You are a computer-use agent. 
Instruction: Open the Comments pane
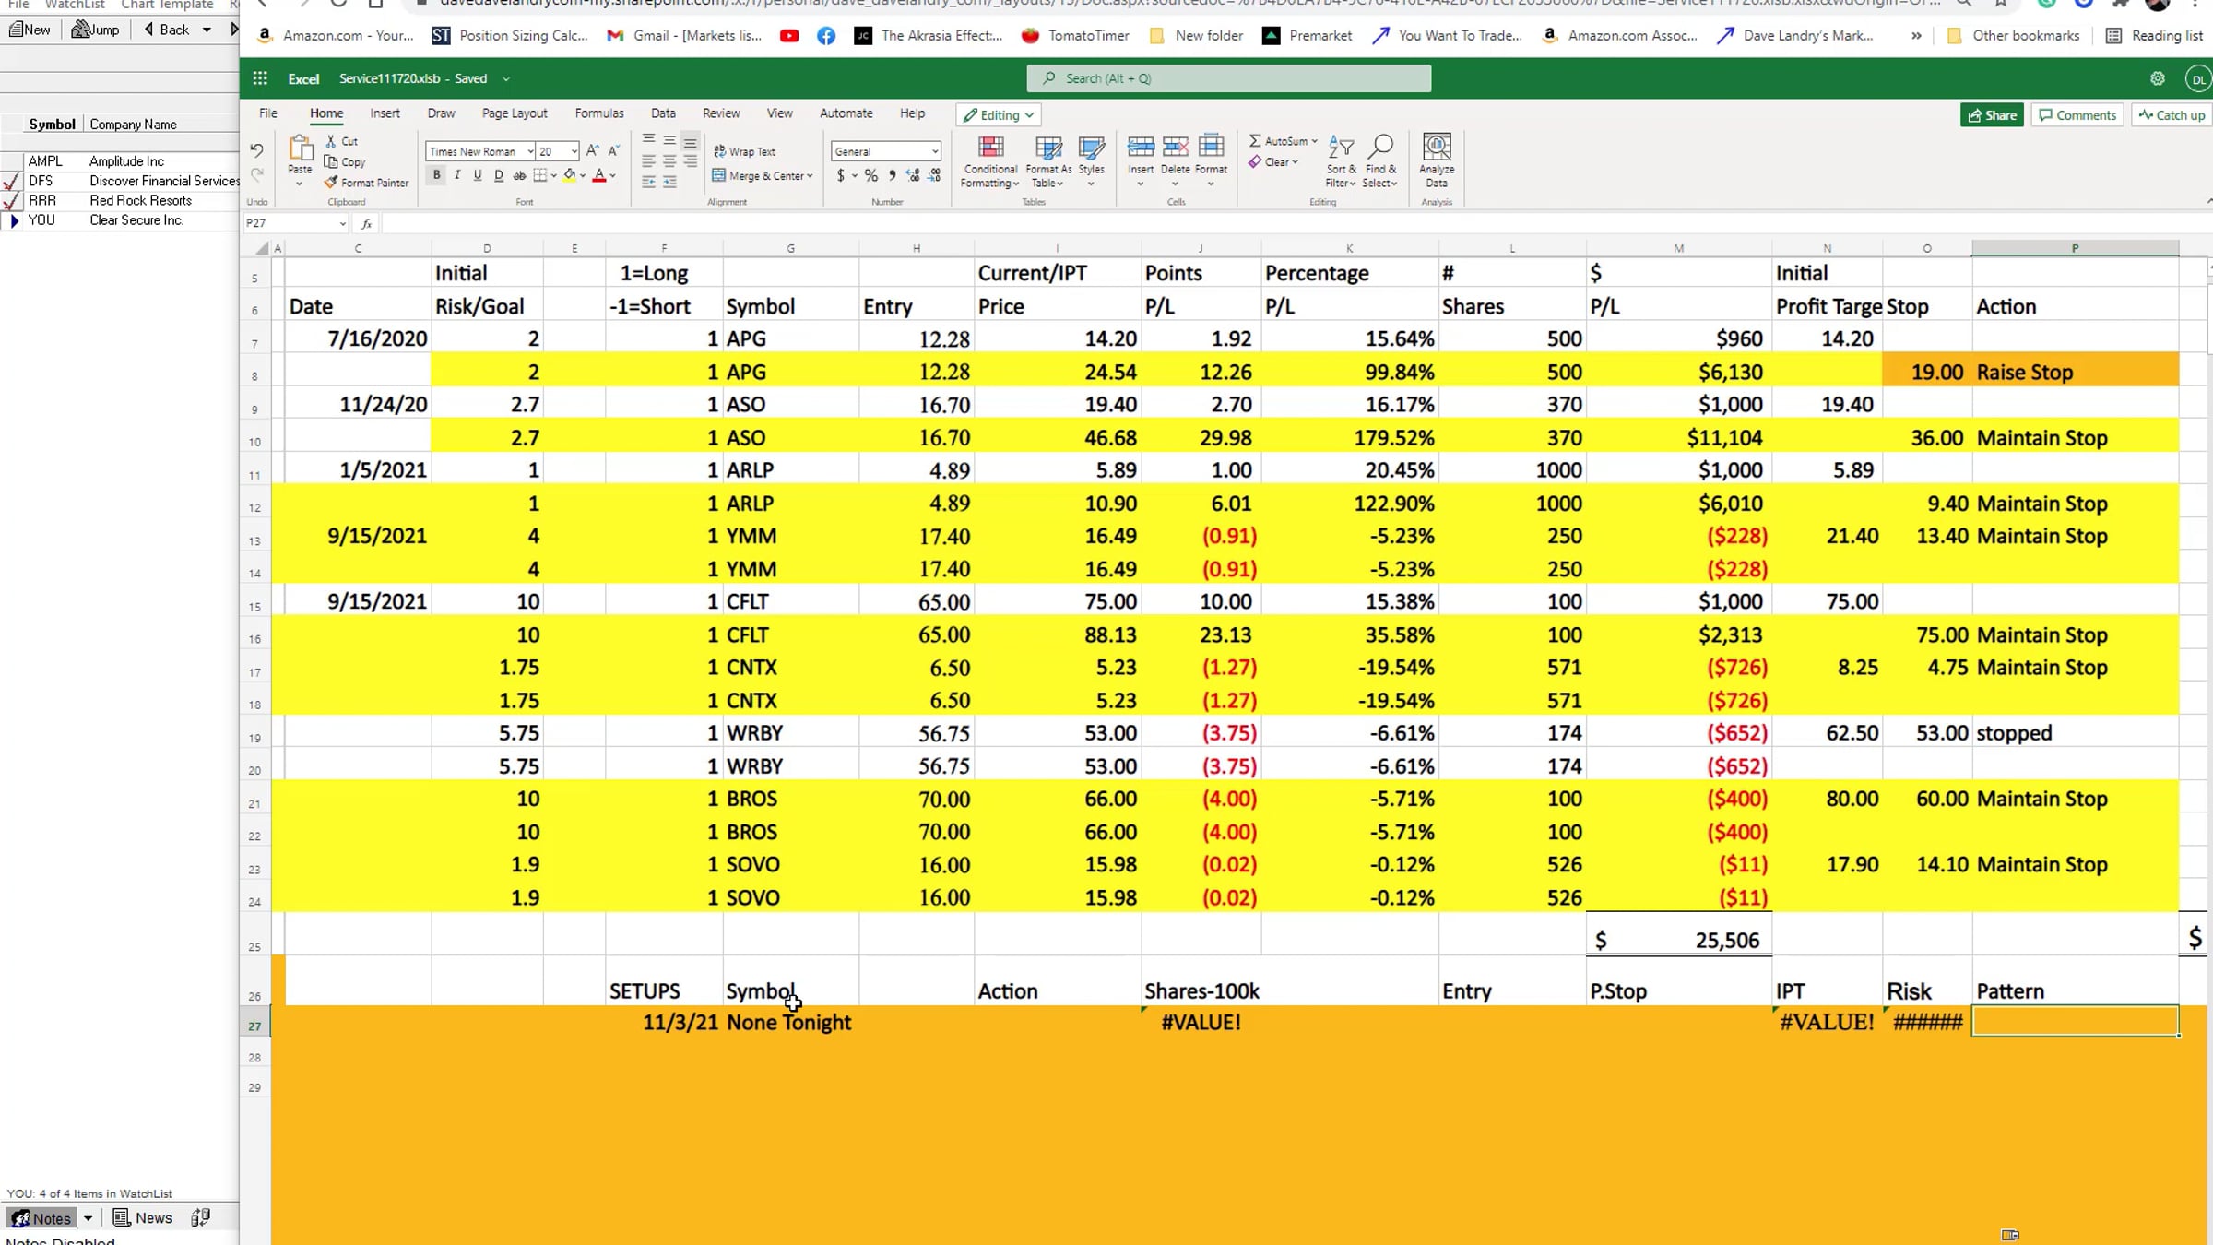[x=2077, y=115]
